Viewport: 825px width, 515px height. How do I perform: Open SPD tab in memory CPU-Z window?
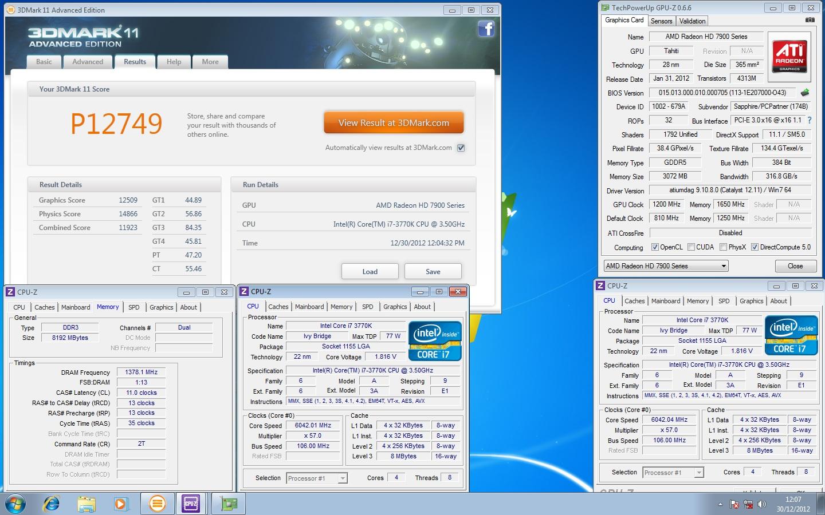point(133,307)
